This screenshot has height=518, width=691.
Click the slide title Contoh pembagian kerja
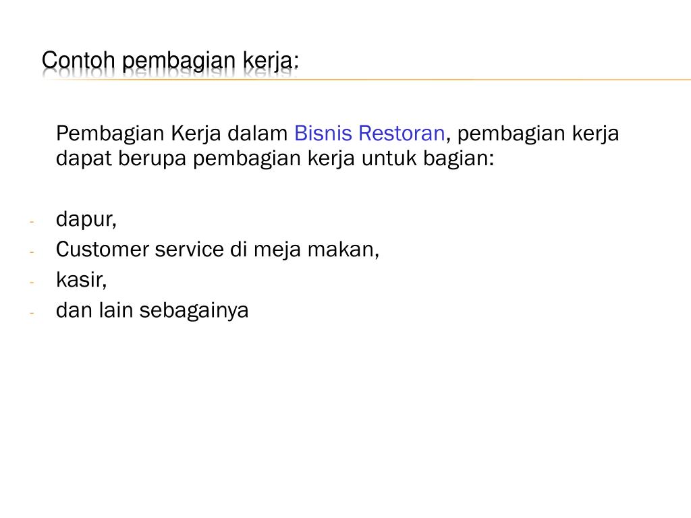tap(170, 61)
